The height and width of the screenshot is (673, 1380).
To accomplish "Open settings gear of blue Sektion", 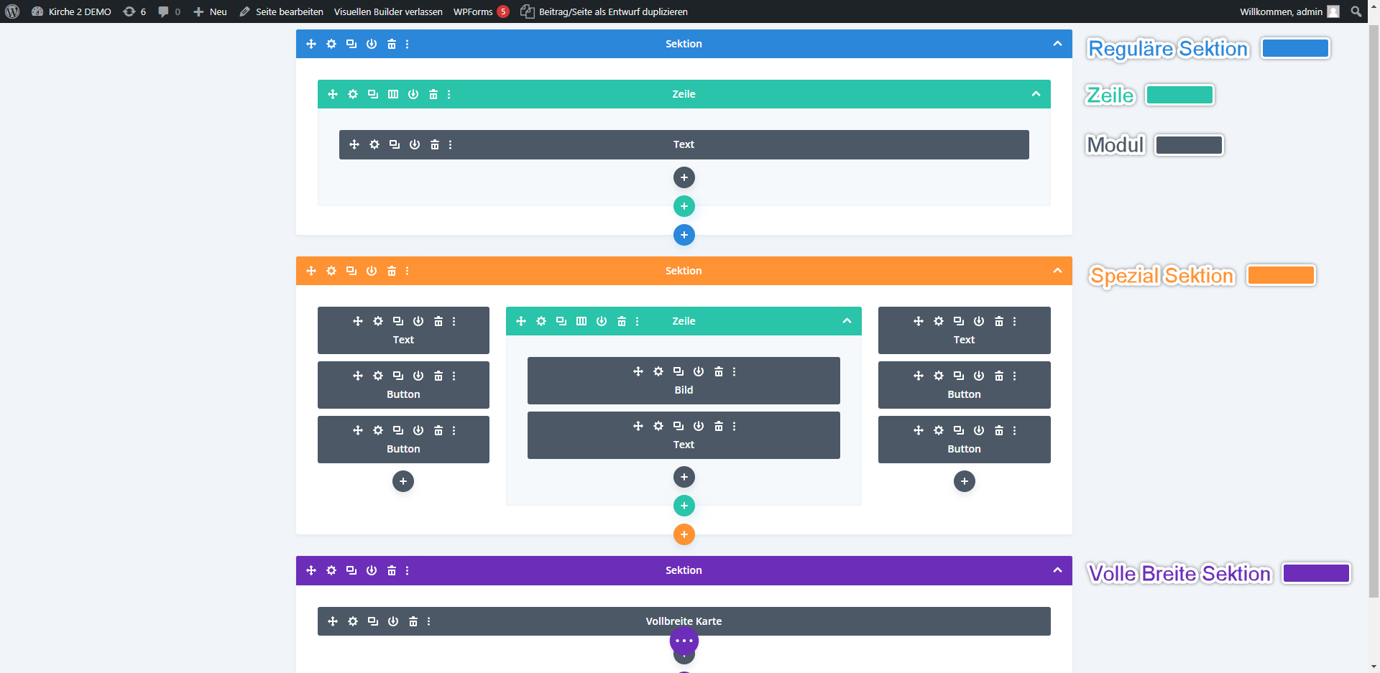I will (331, 44).
